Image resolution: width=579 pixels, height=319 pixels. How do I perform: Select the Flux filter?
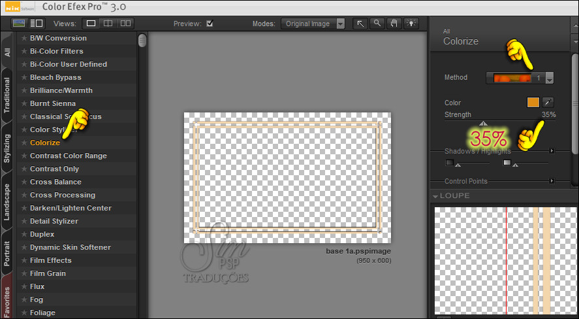click(x=37, y=286)
